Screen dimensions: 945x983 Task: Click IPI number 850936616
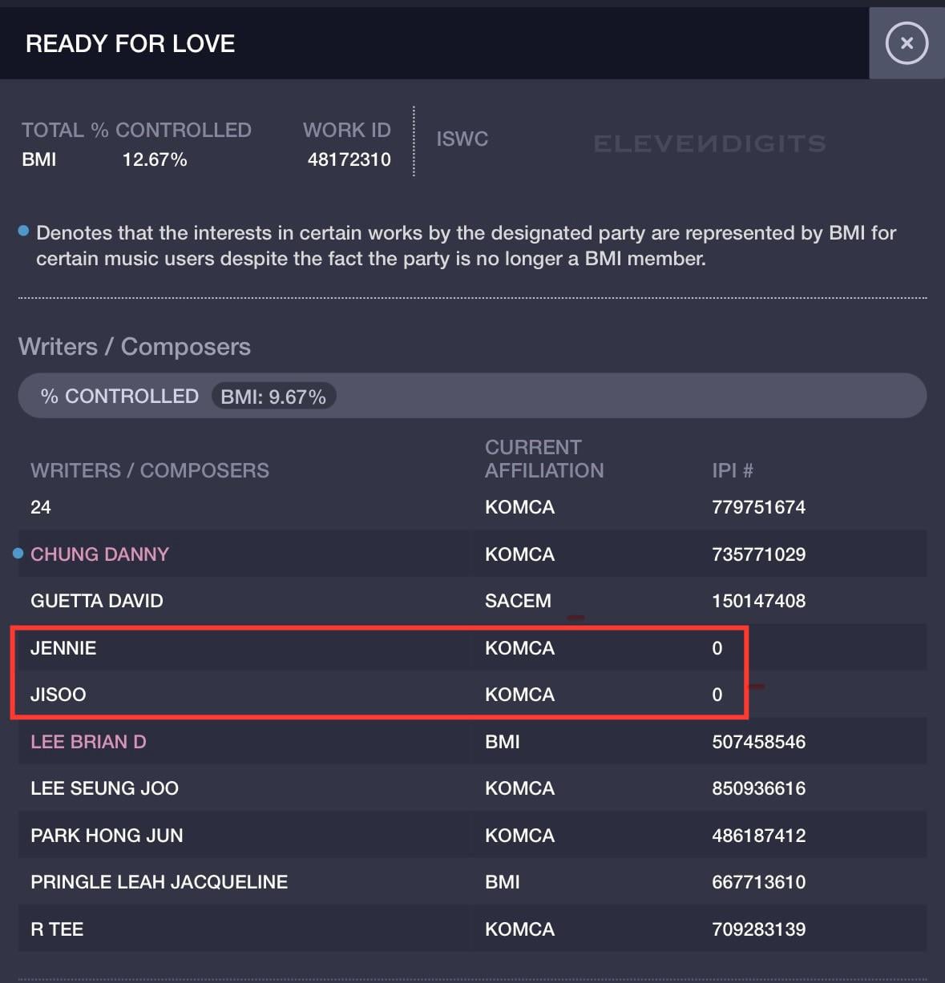758,788
